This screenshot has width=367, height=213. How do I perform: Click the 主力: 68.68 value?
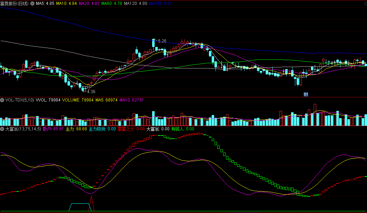[76, 129]
